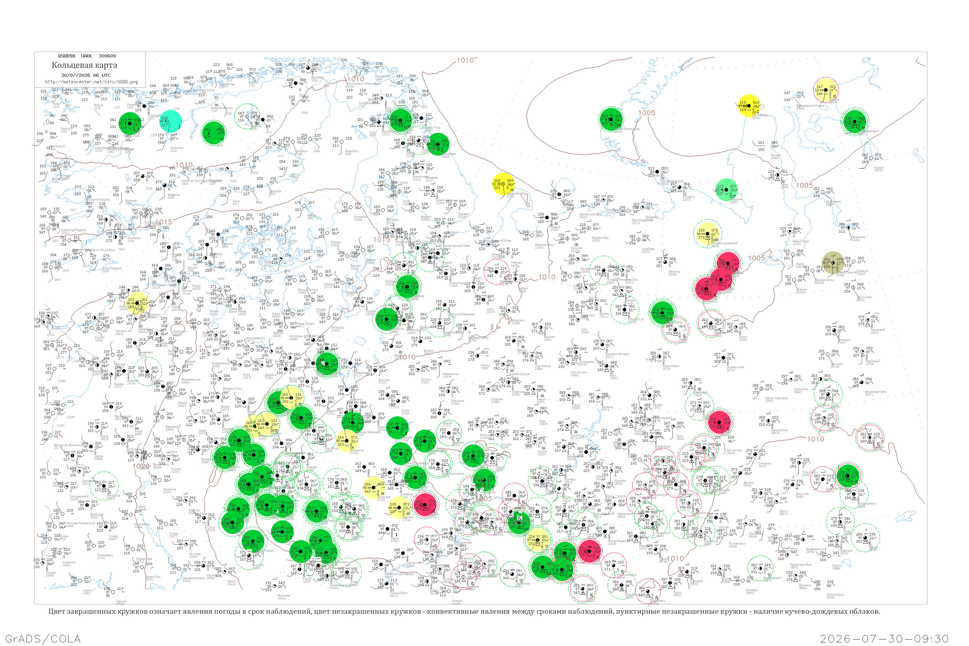The image size is (969, 646).
Task: Click the "1020" isobar label
Action: coord(141,466)
